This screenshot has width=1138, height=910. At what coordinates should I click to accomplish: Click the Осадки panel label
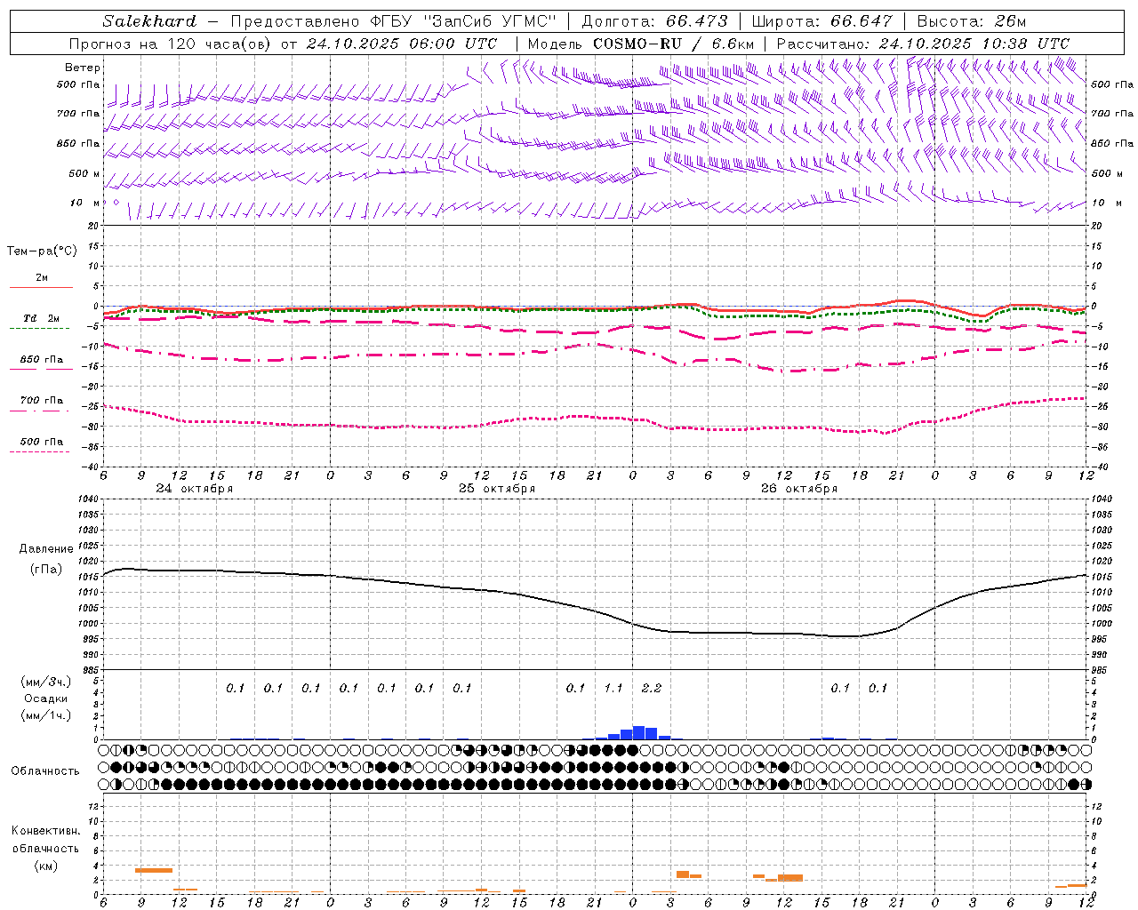click(46, 698)
